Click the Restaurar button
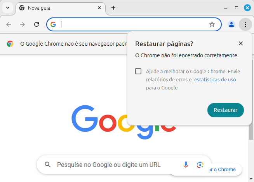254x182 pixels. click(225, 110)
